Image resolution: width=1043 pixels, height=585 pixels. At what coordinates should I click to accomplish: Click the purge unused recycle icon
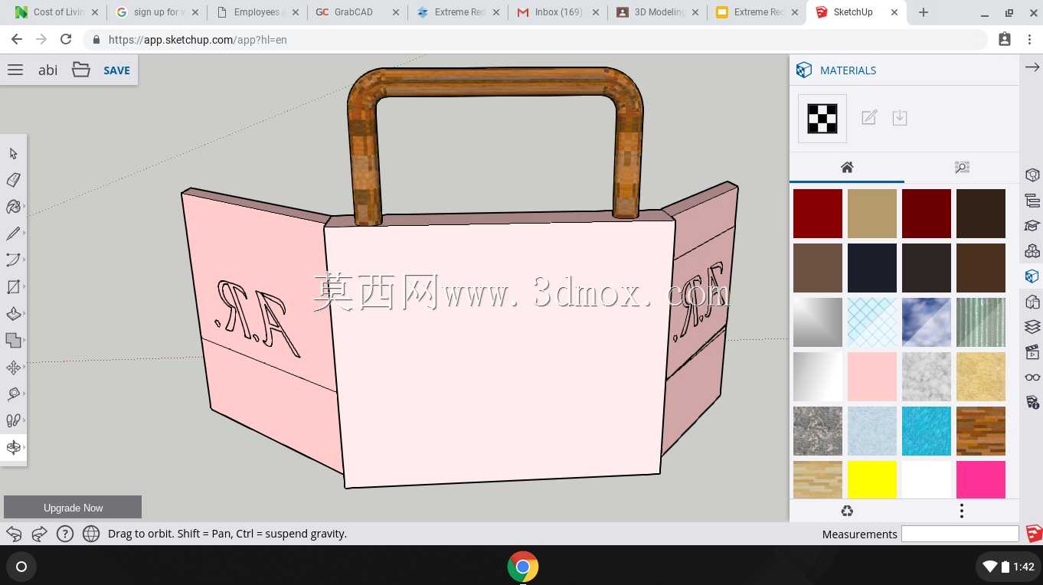pyautogui.click(x=847, y=511)
